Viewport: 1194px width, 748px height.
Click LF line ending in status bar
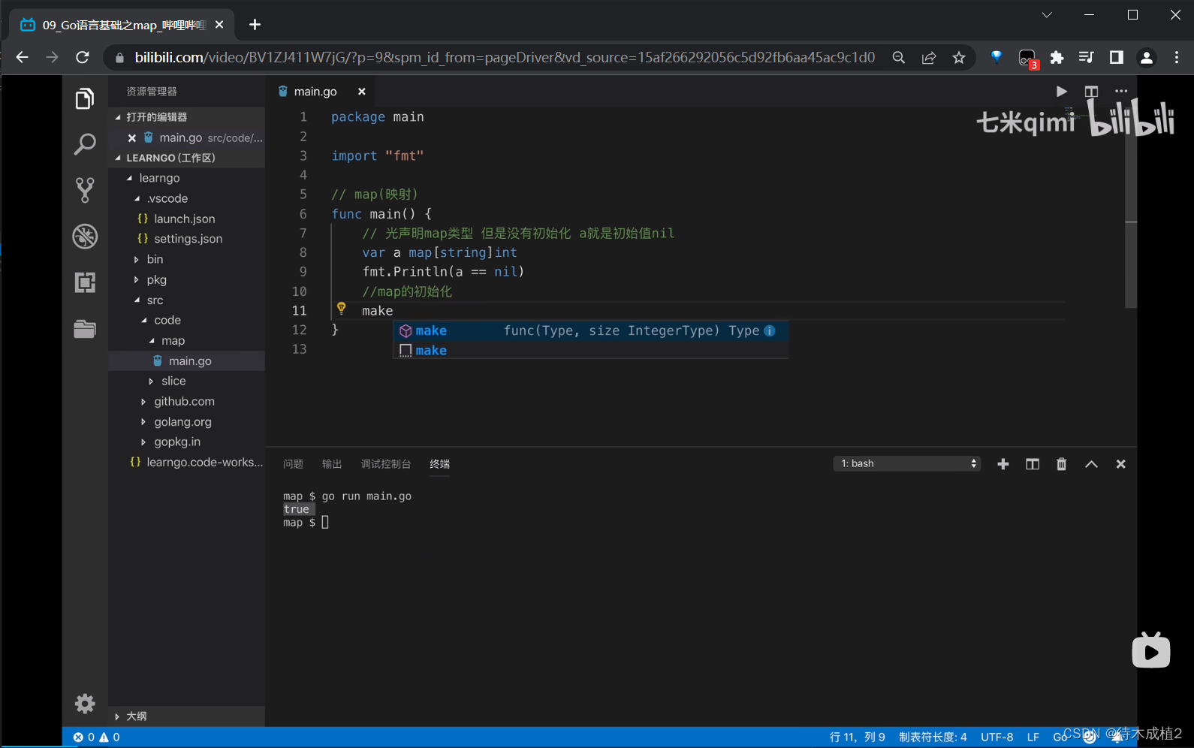click(x=1033, y=737)
